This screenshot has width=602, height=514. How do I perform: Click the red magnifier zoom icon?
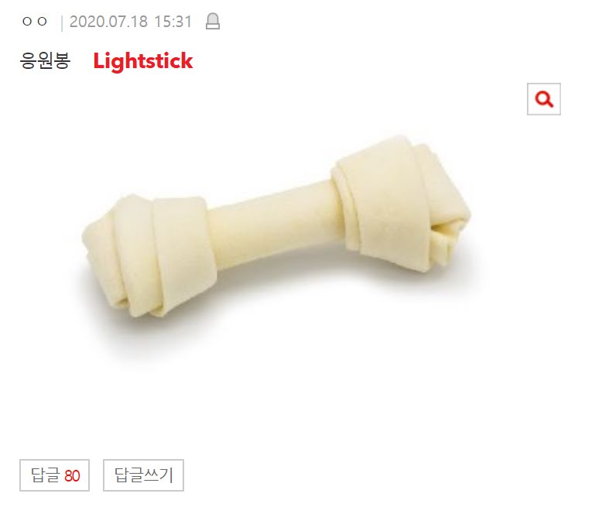coord(544,99)
